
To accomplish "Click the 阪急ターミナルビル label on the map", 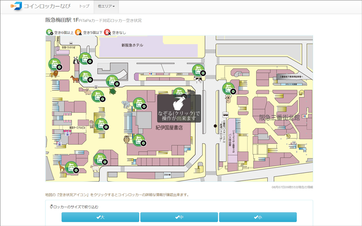I will [78, 127].
